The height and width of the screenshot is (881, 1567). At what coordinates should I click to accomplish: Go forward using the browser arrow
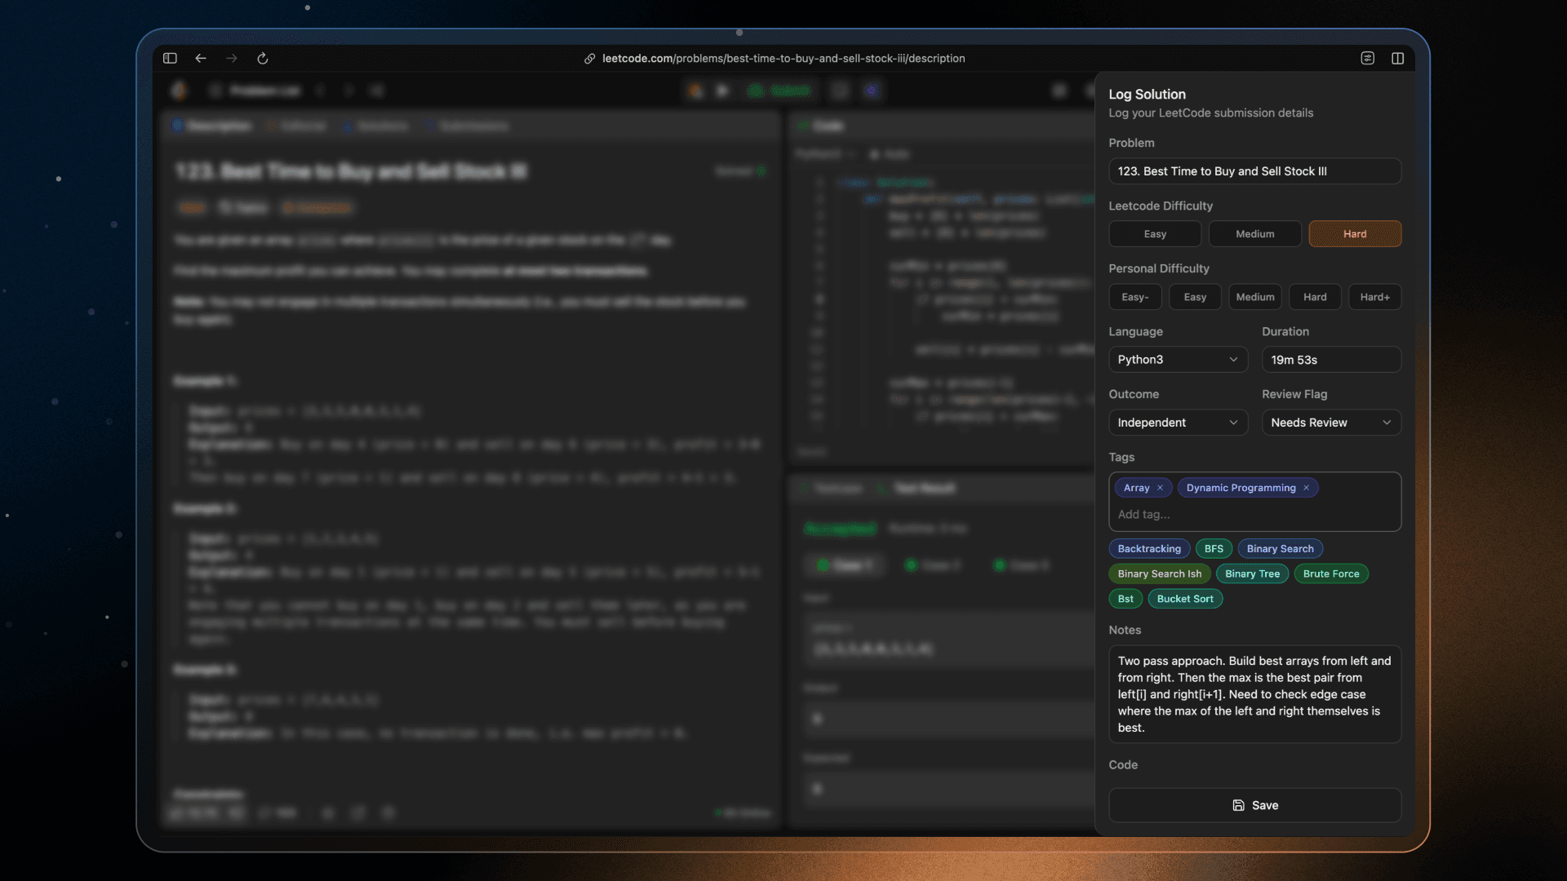(x=232, y=58)
